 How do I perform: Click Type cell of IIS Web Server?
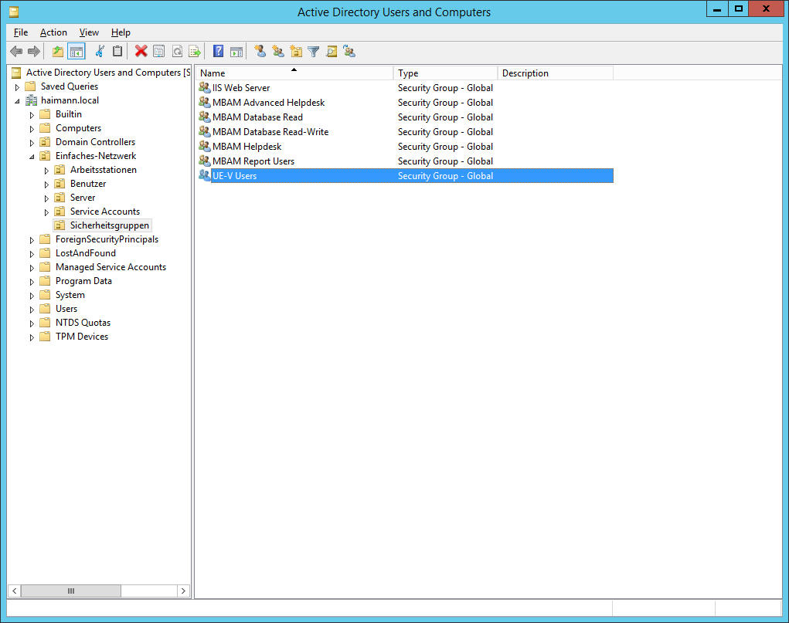[x=445, y=87]
